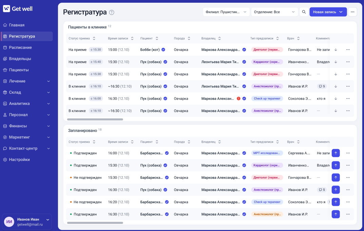Open the help question mark next to Регистратура

(112, 13)
